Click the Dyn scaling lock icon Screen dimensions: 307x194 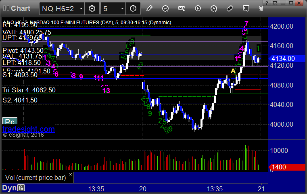coord(21,188)
